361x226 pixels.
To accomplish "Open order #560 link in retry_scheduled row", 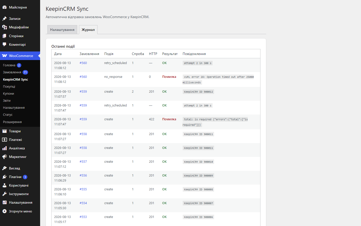I will 83,63.
